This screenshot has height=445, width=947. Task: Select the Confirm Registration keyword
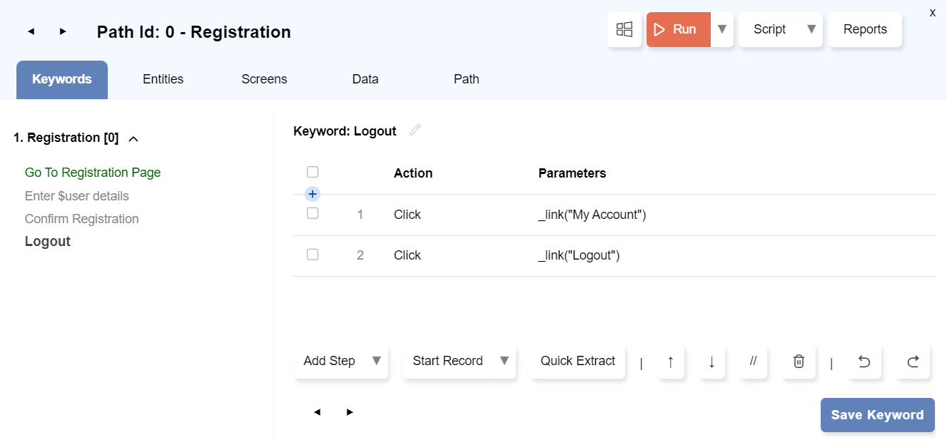(x=81, y=219)
